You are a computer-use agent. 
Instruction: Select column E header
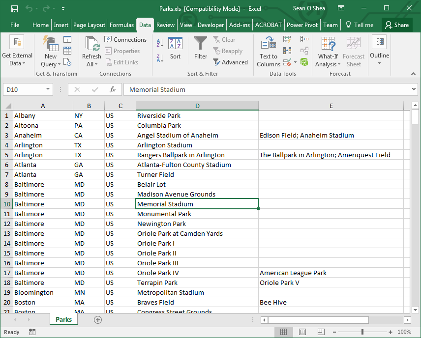pos(331,106)
